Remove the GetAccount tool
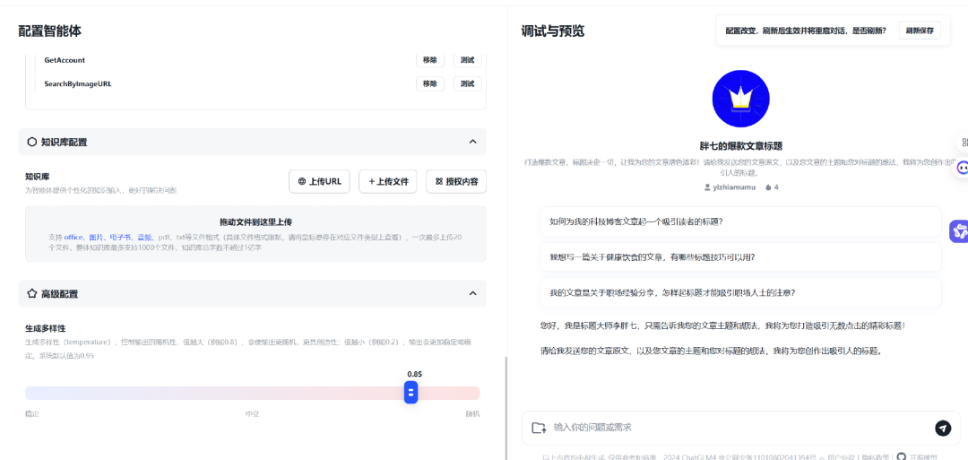This screenshot has width=968, height=460. (430, 60)
